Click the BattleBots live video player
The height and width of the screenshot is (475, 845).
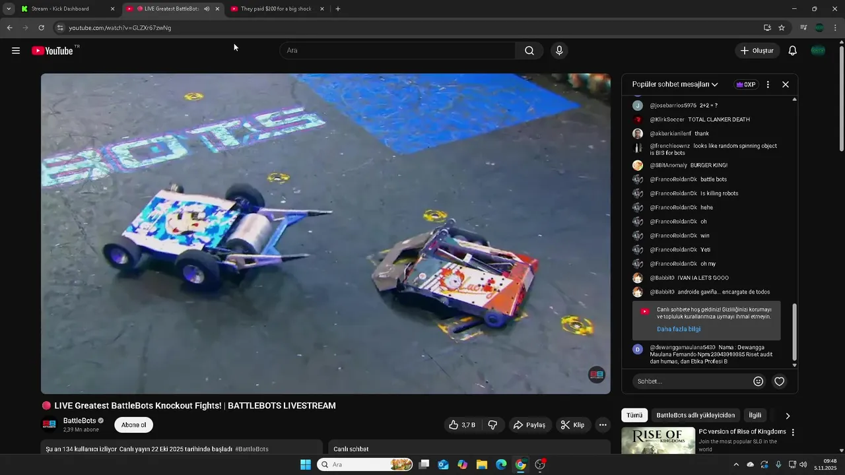point(325,234)
